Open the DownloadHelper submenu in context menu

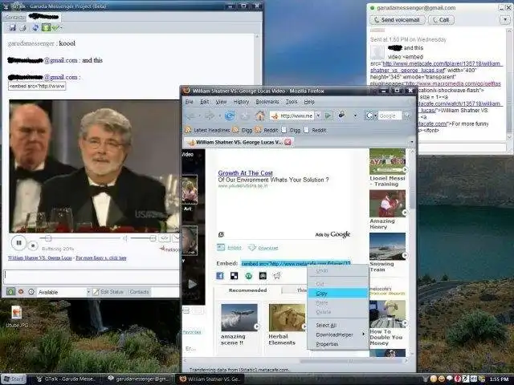tap(337, 334)
